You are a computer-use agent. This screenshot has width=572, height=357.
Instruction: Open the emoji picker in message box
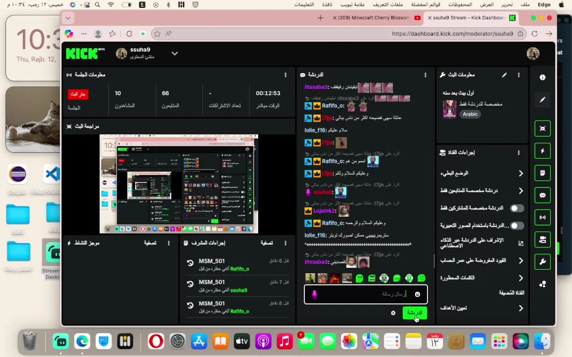pyautogui.click(x=417, y=294)
